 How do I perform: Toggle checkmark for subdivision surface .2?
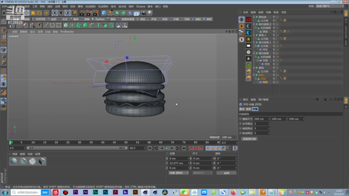tap(278, 24)
